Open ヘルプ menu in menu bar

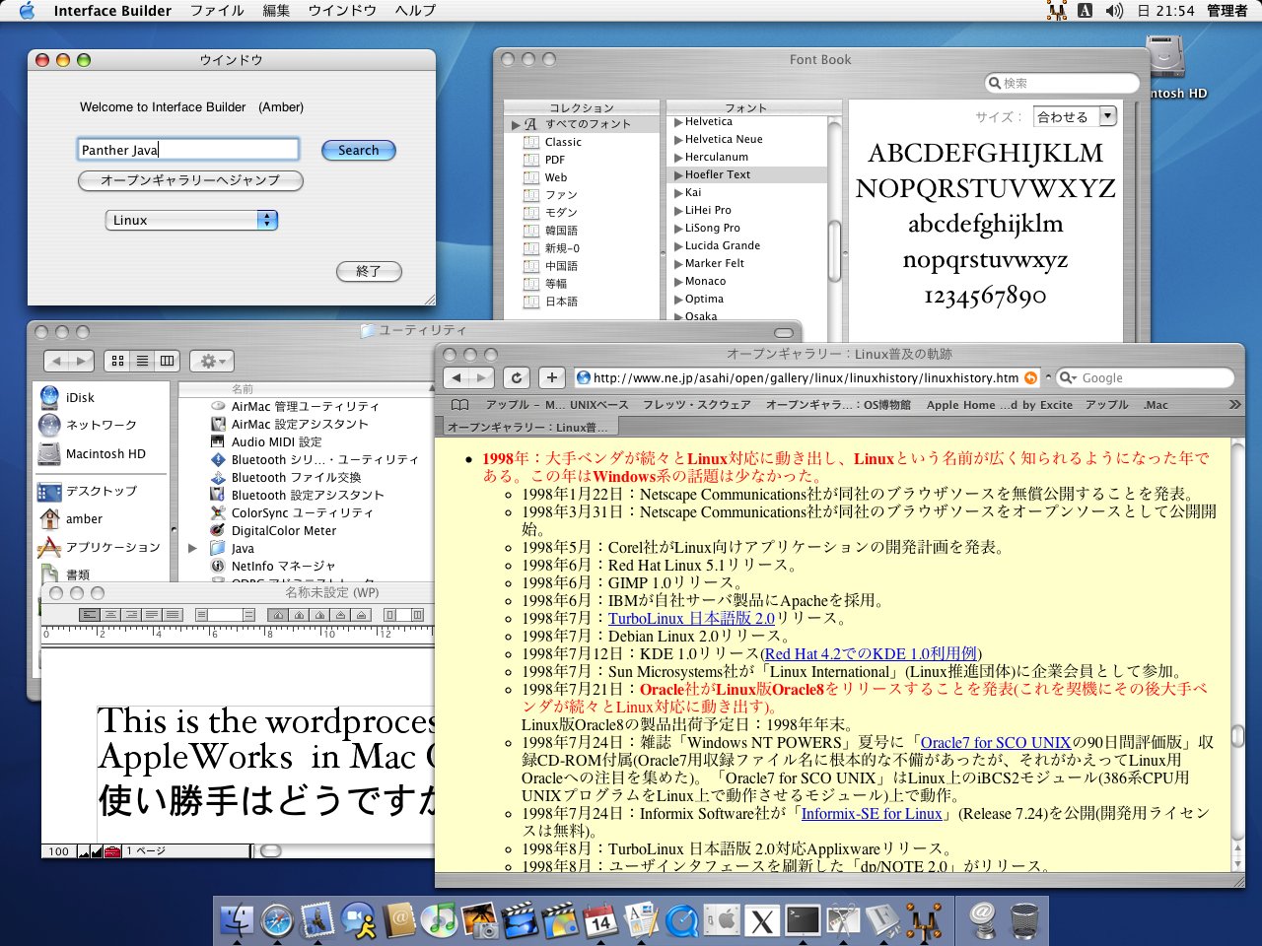coord(415,11)
